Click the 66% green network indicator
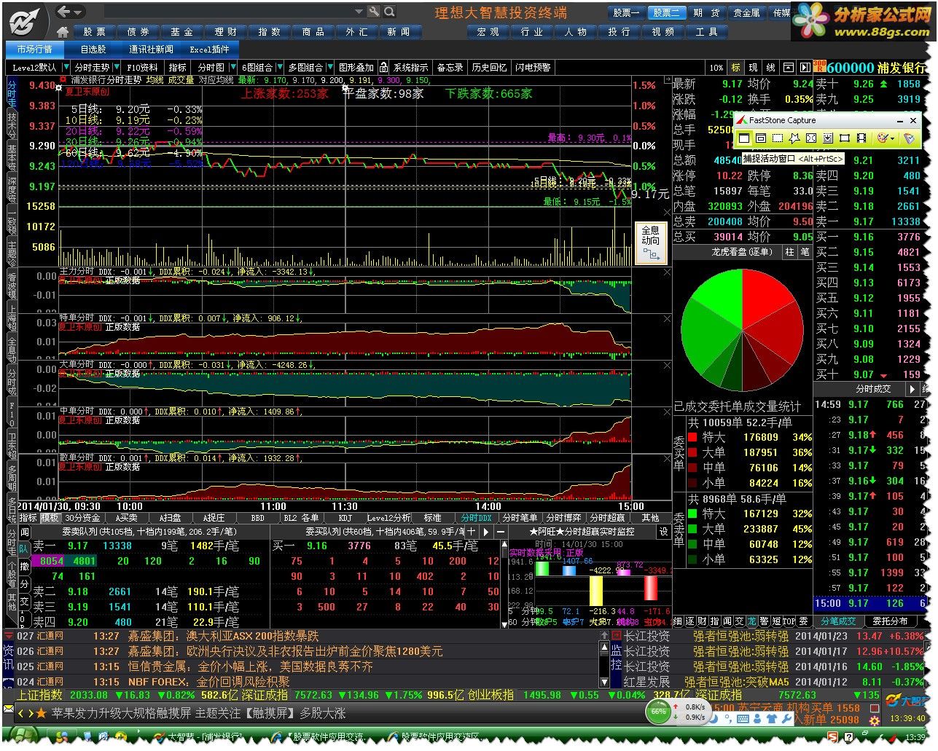 pos(658,711)
